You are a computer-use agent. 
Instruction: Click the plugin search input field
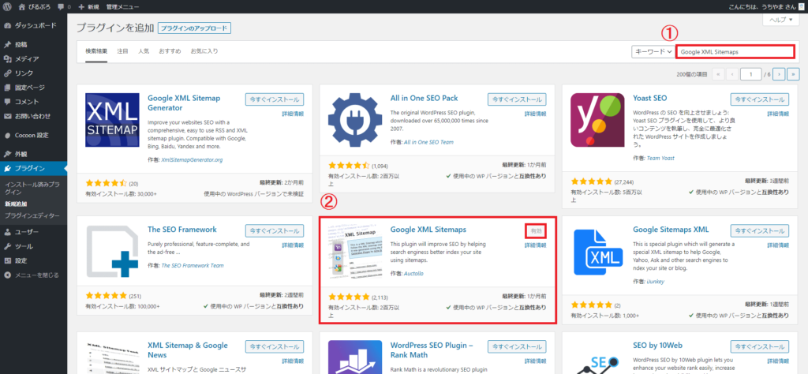point(735,51)
